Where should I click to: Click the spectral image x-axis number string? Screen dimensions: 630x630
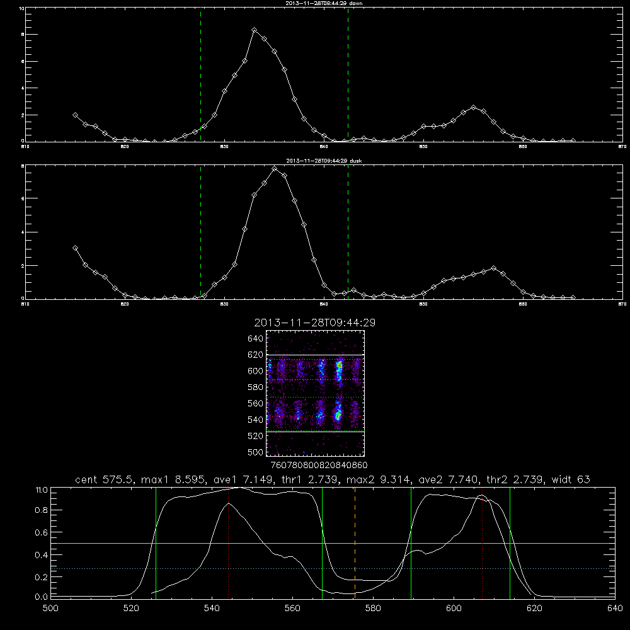319,465
